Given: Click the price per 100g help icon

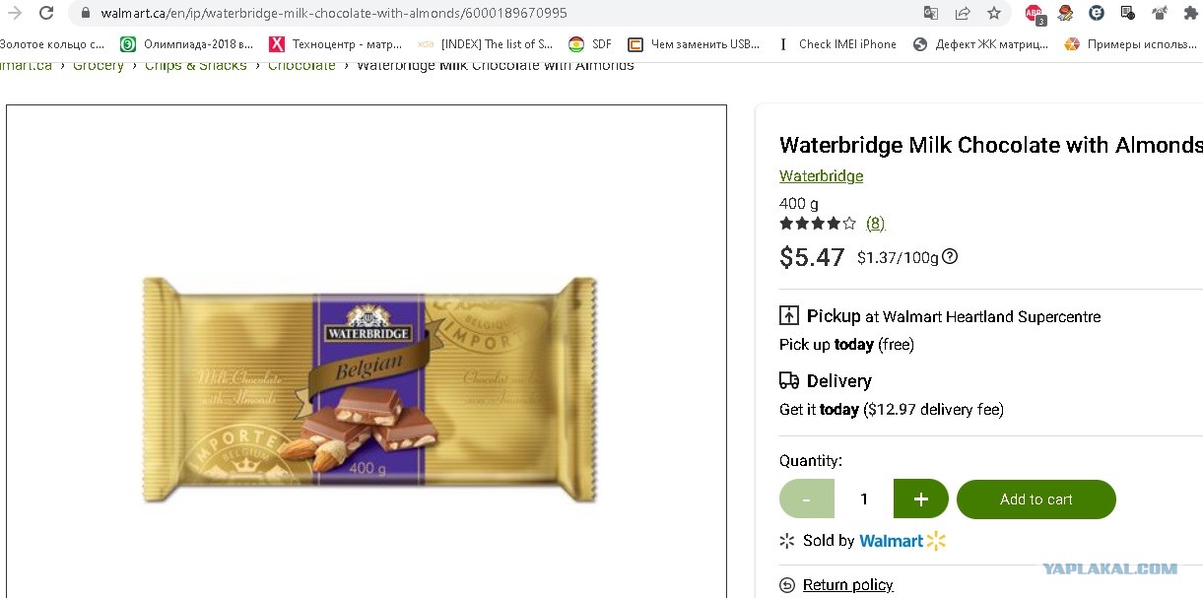Looking at the screenshot, I should [950, 257].
